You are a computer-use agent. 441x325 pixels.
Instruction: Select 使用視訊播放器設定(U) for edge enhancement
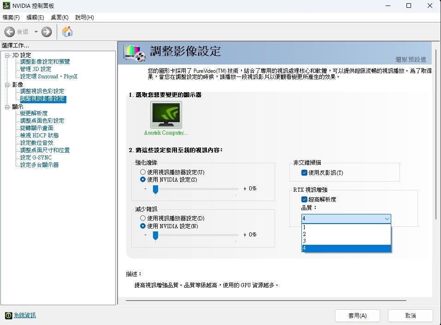(143, 172)
